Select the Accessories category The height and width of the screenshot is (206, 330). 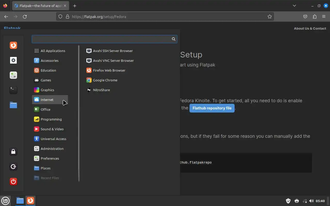(49, 61)
